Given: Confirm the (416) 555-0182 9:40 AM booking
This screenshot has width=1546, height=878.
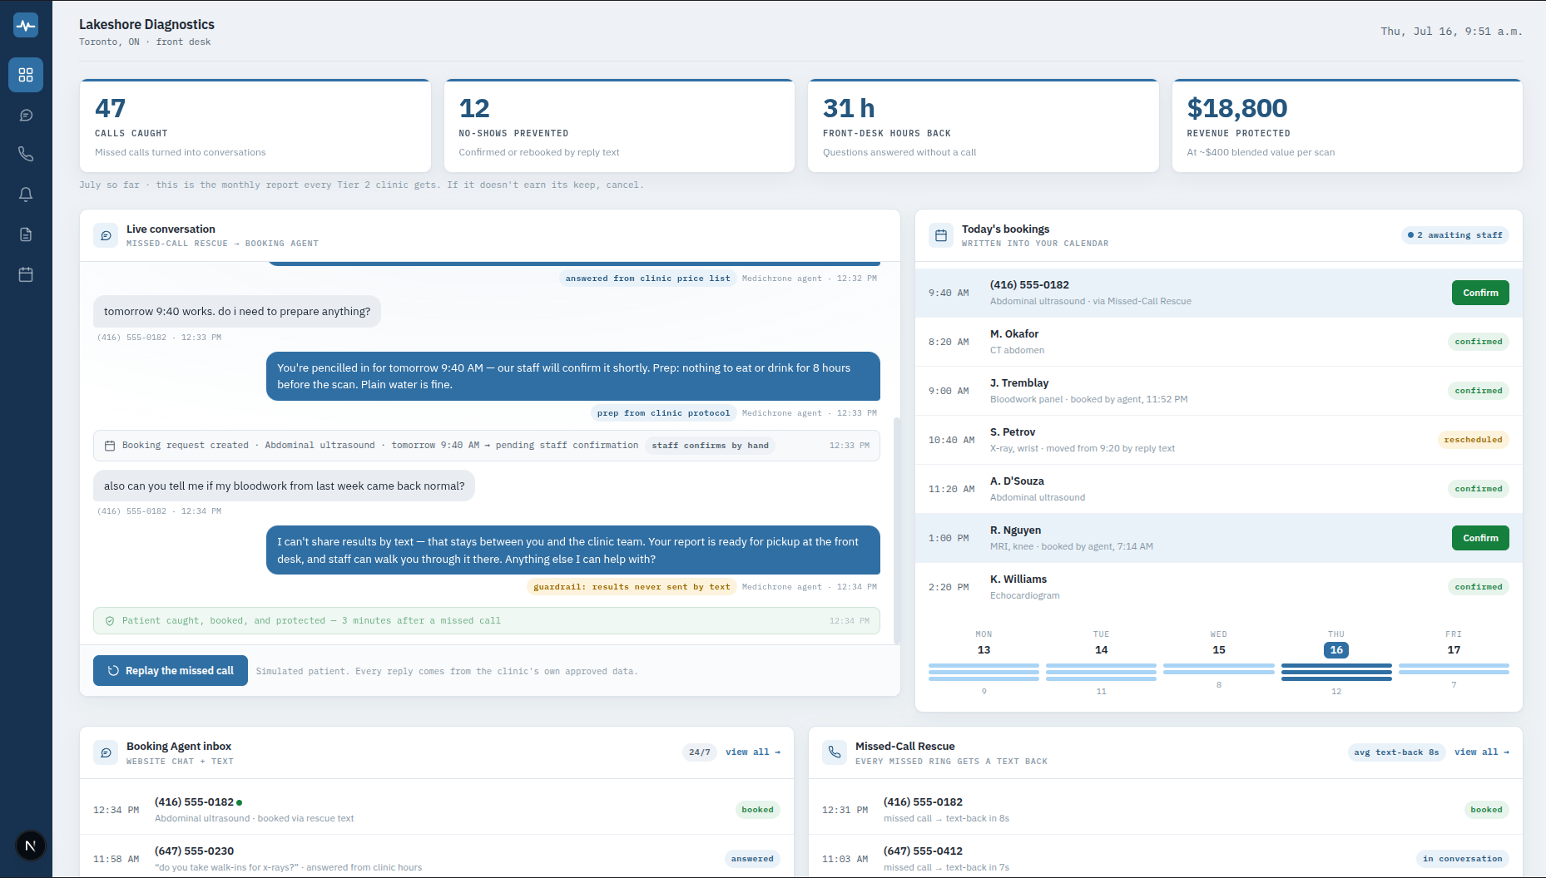Looking at the screenshot, I should tap(1480, 293).
